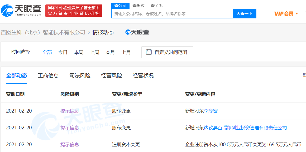Switch to the 查关系 search tab
The width and height of the screenshot is (306, 152).
tap(156, 6)
